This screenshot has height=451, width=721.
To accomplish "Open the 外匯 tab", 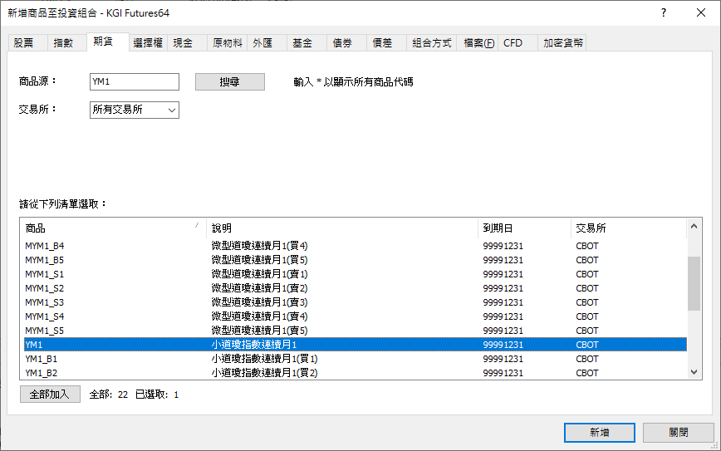I will (x=267, y=42).
